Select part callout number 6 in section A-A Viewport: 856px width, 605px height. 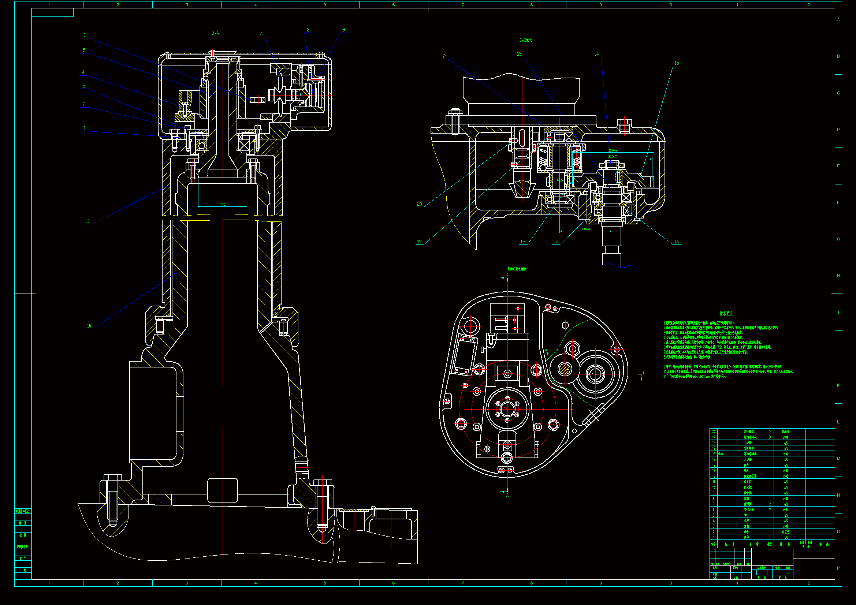pos(85,35)
